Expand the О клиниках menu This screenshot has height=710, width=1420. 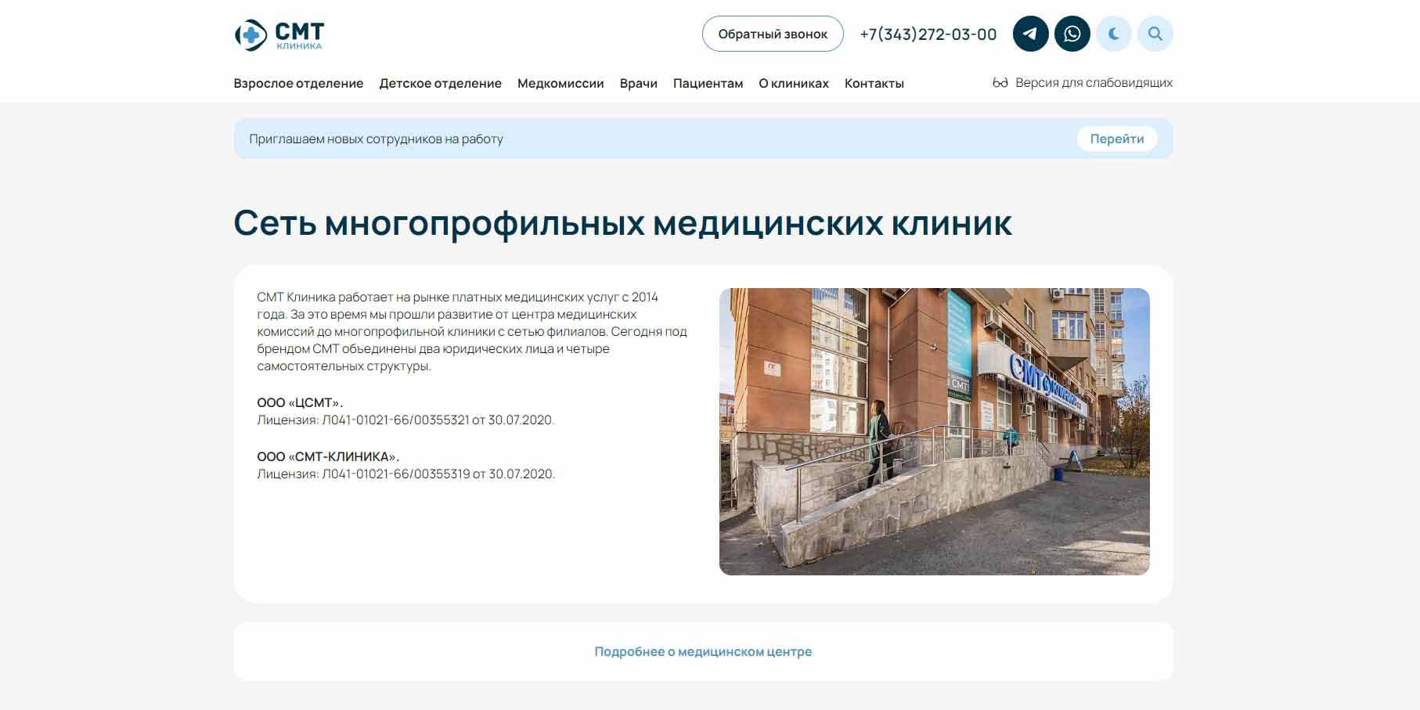(x=793, y=84)
